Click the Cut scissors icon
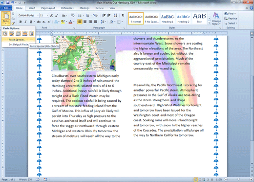Image resolution: width=254 pixels, height=182 pixels. click(x=13, y=14)
